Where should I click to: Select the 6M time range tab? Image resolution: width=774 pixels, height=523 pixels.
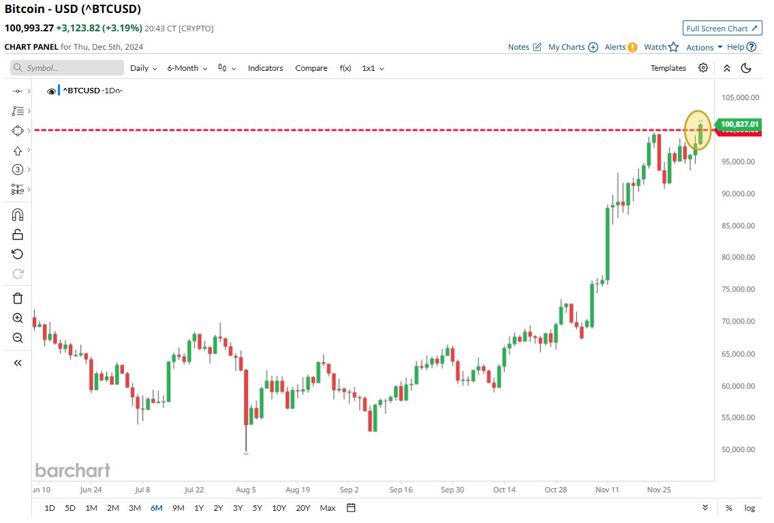pyautogui.click(x=156, y=508)
